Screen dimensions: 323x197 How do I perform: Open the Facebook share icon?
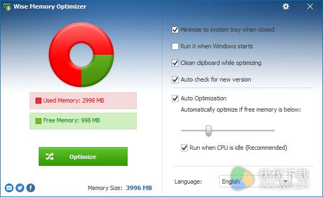(31, 188)
